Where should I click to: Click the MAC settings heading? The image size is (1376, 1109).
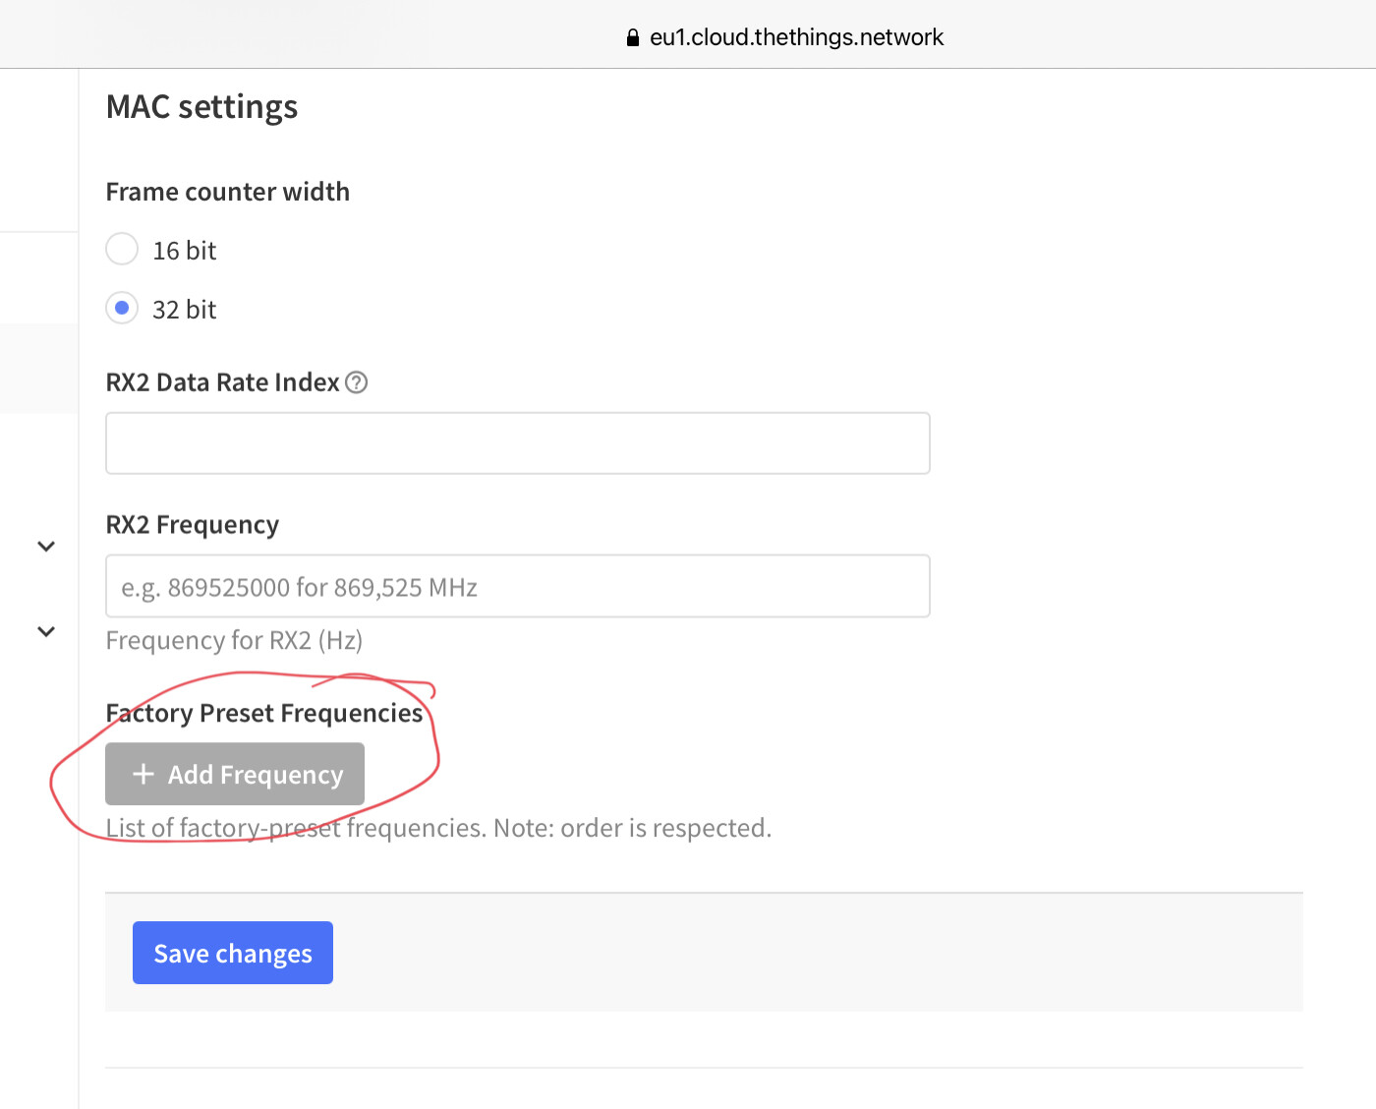201,107
